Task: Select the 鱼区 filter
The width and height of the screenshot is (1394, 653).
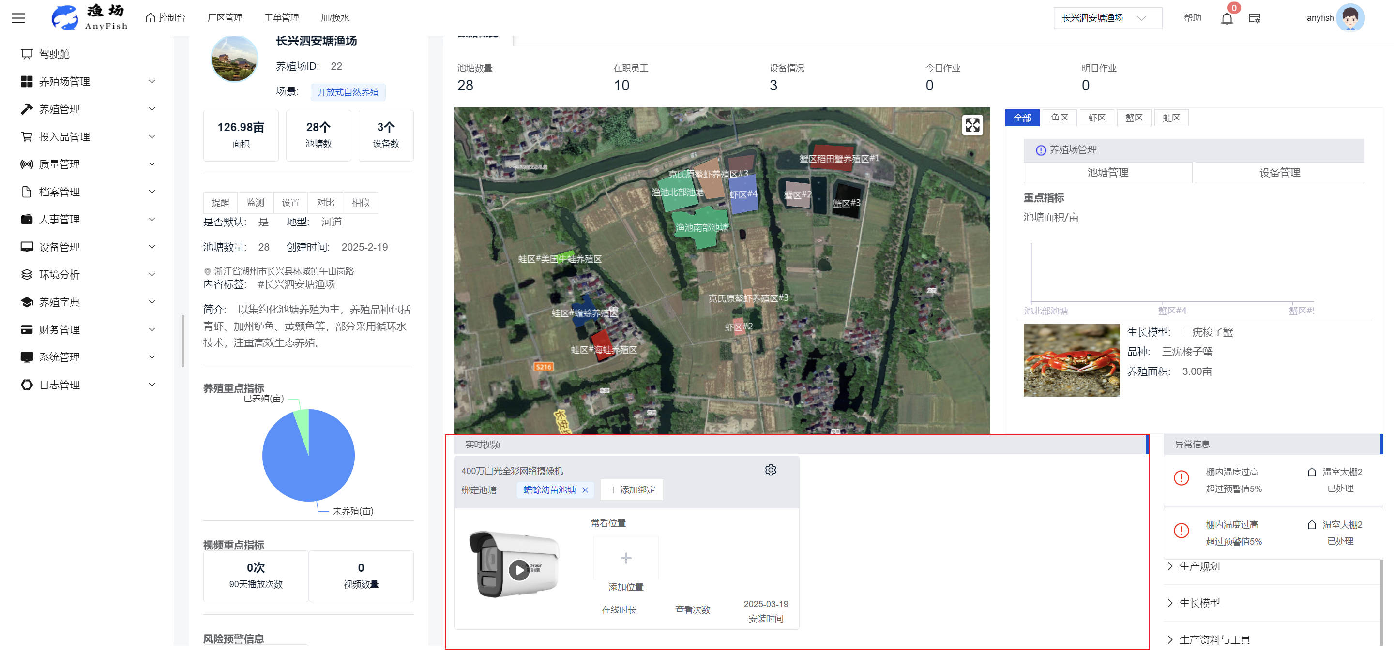Action: [1059, 118]
